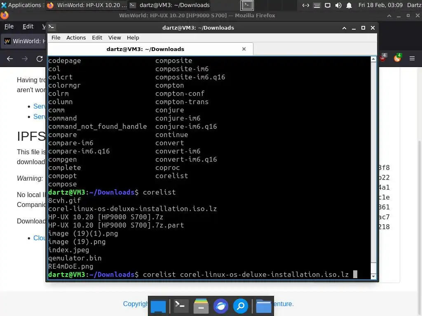Switch to WinWorld Firefox taskbar entry
422x316 pixels.
87,5
